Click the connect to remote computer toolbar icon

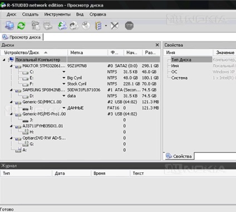pos(9,26)
